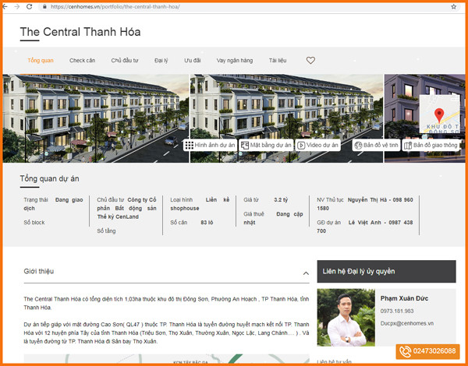Collapse the Giới thiệu section
The image size is (468, 366).
pyautogui.click(x=305, y=273)
